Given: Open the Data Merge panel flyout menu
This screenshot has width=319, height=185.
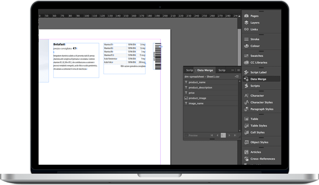Looking at the screenshot, I should (239, 70).
